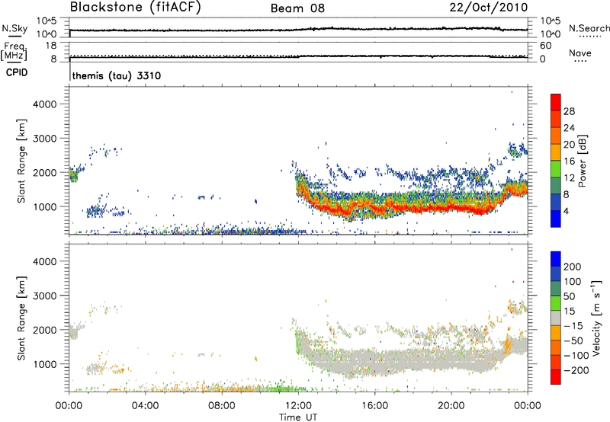Click the '20:00' time axis tick label
This screenshot has height=422, width=610.
[451, 406]
